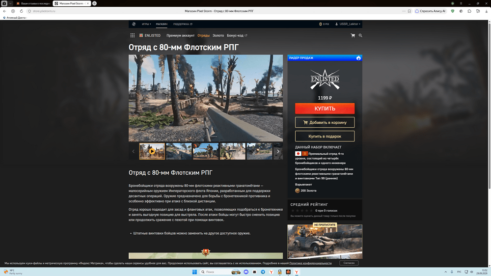This screenshot has height=276, width=491.
Task: Select the fifth gallery thumbnail
Action: point(259,151)
